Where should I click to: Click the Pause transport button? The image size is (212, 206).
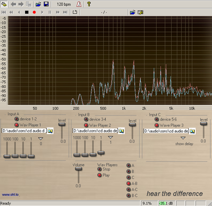pyautogui.click(x=50, y=12)
